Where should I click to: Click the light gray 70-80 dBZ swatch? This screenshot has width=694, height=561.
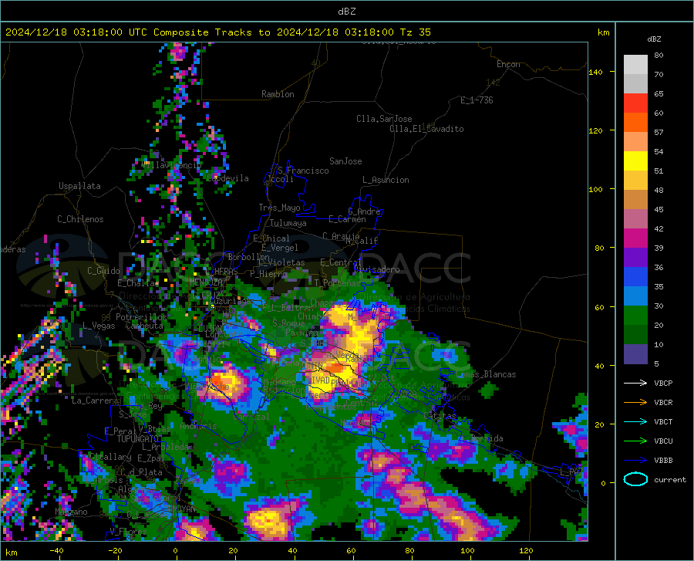[x=635, y=64]
